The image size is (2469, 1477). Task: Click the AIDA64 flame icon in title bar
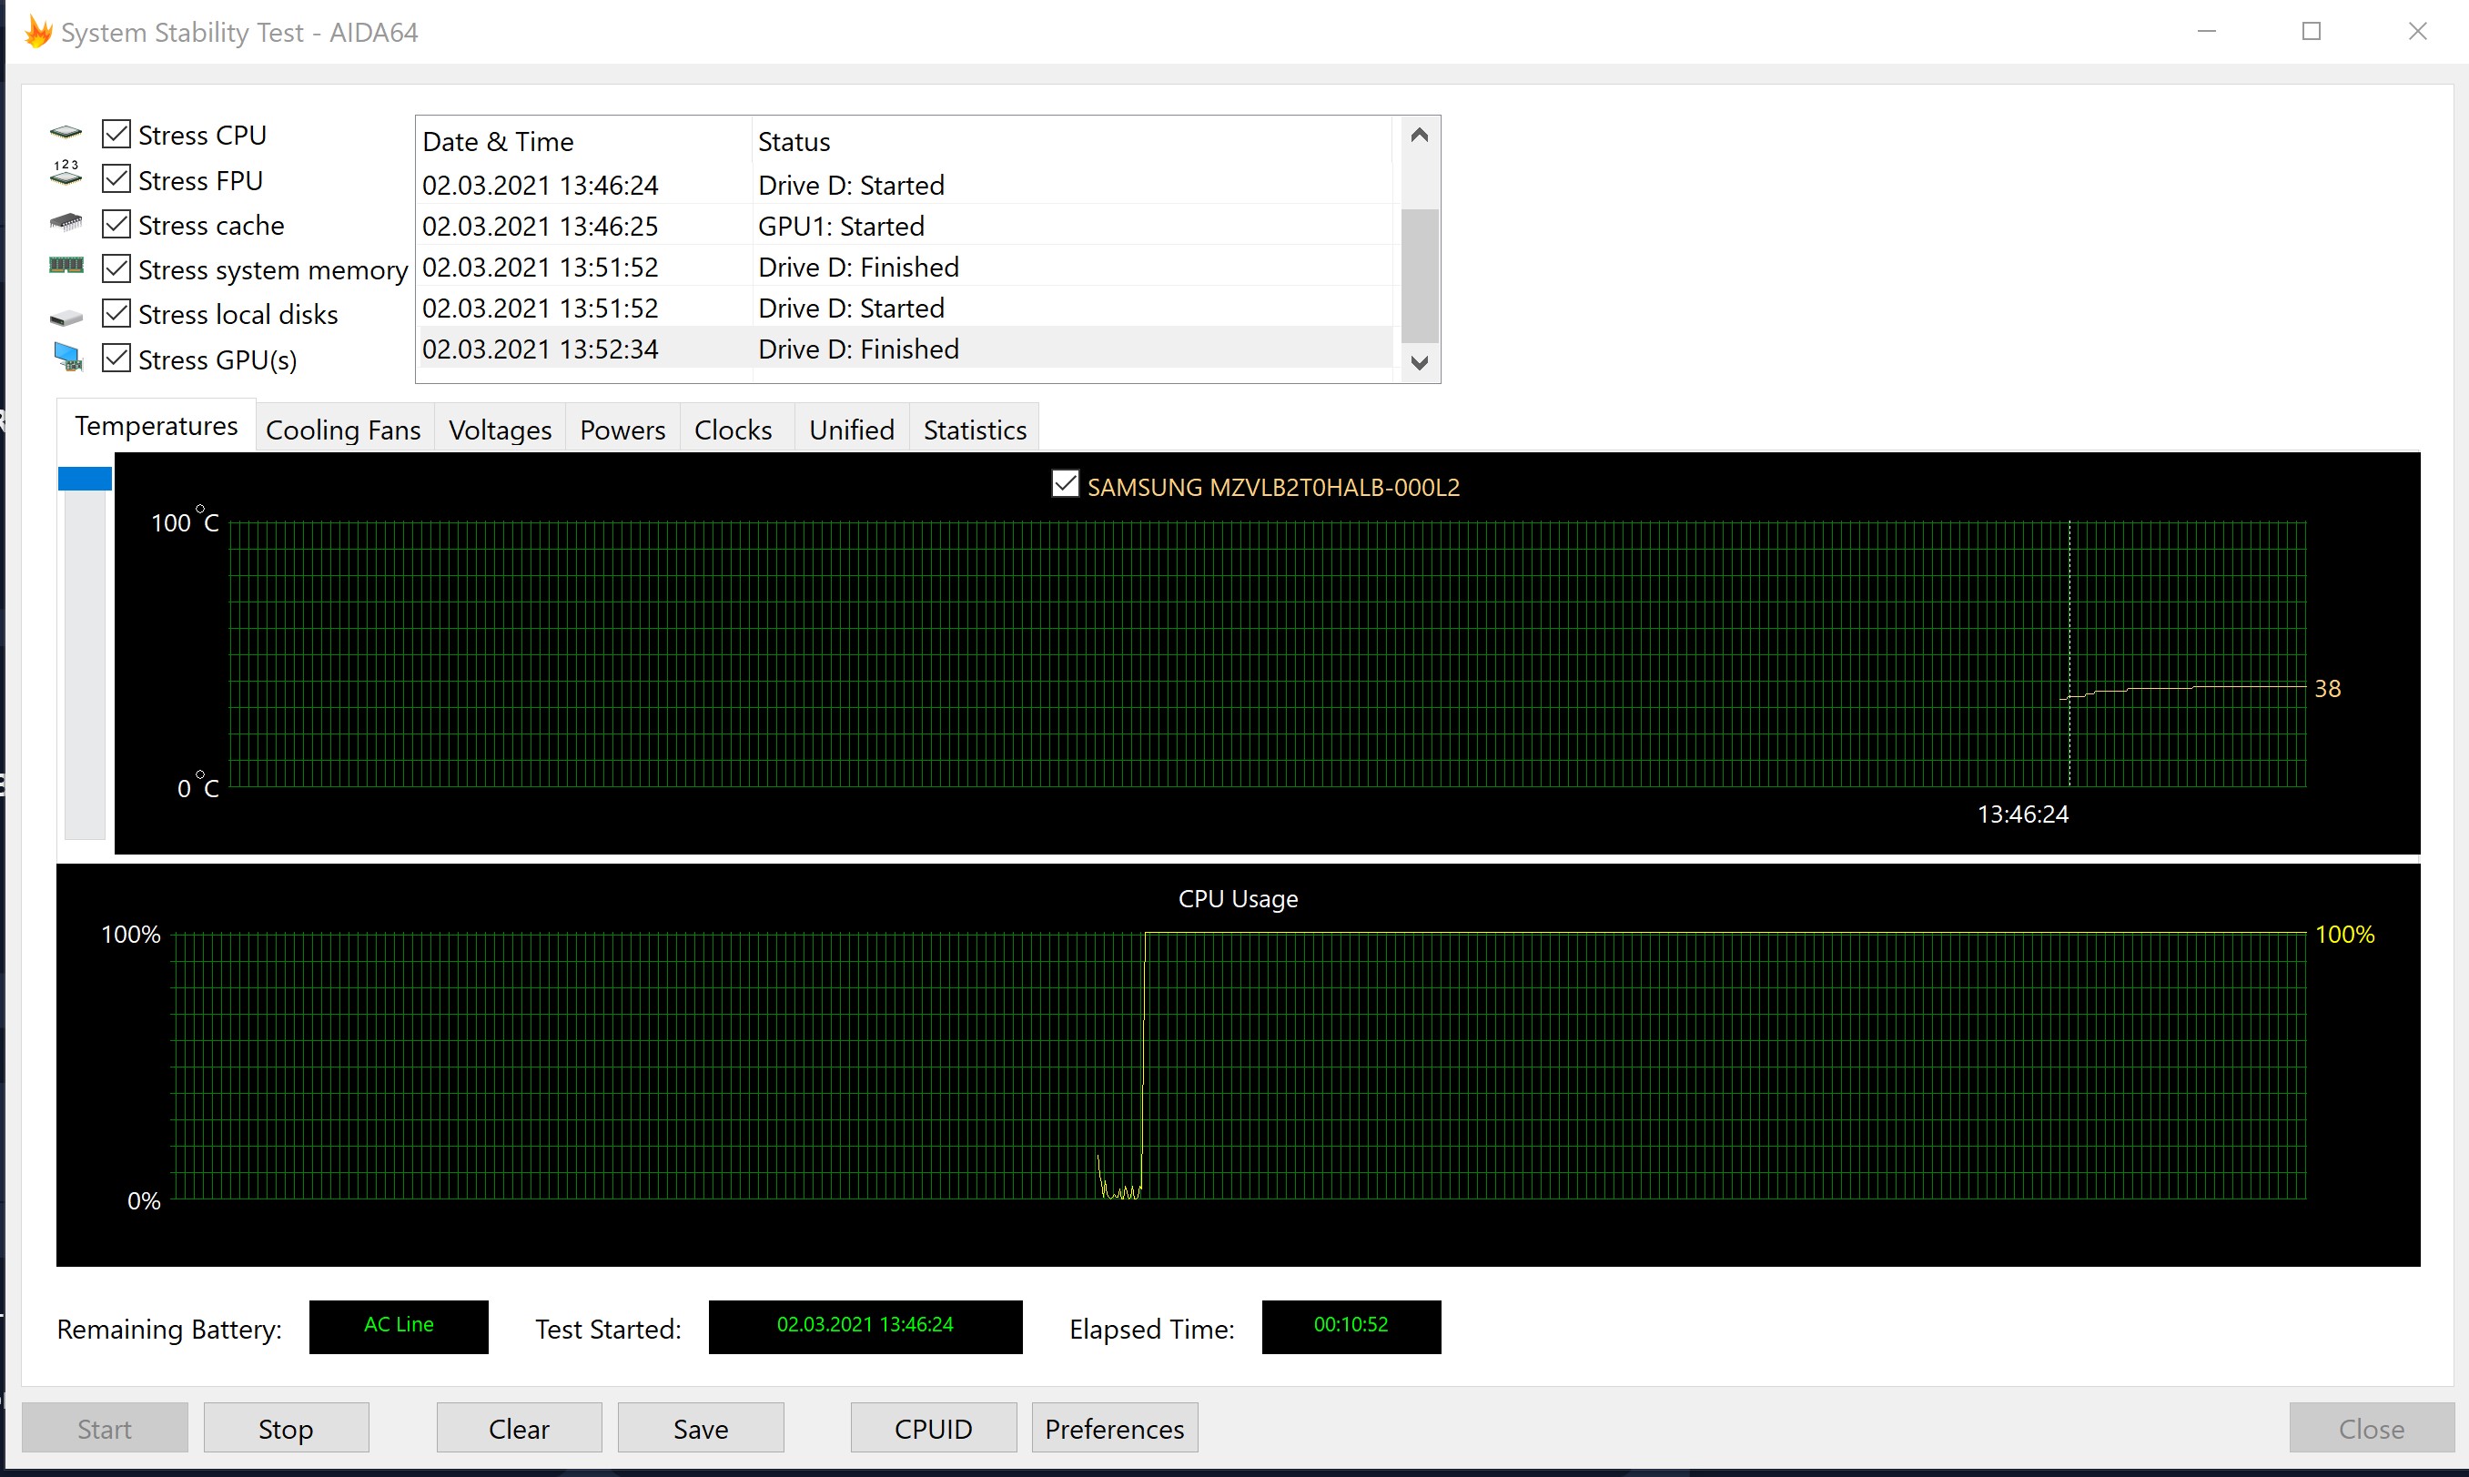pyautogui.click(x=38, y=32)
